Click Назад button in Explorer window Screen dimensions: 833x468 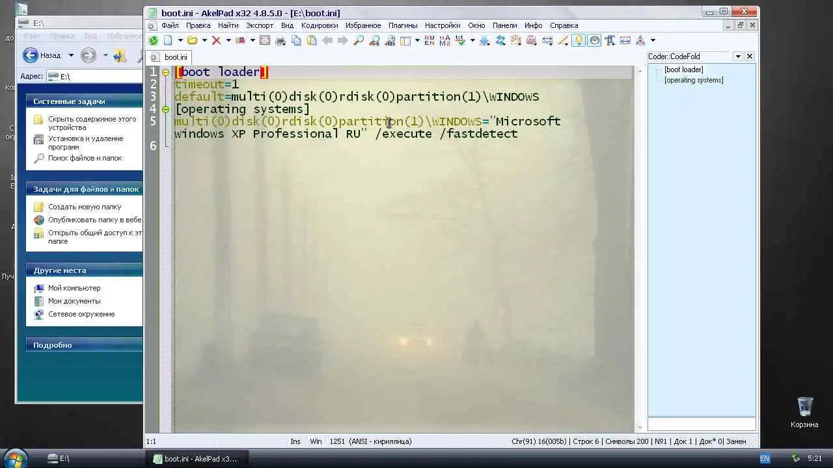[x=42, y=55]
